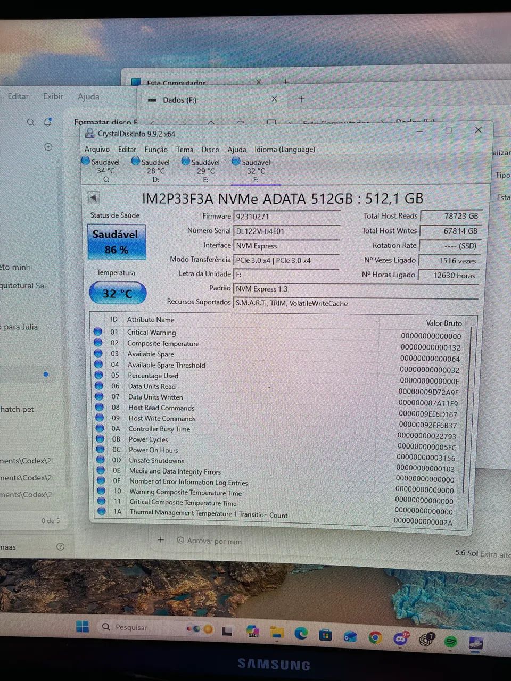Open Windows Start menu
Screen dimensions: 511x681
tap(83, 627)
